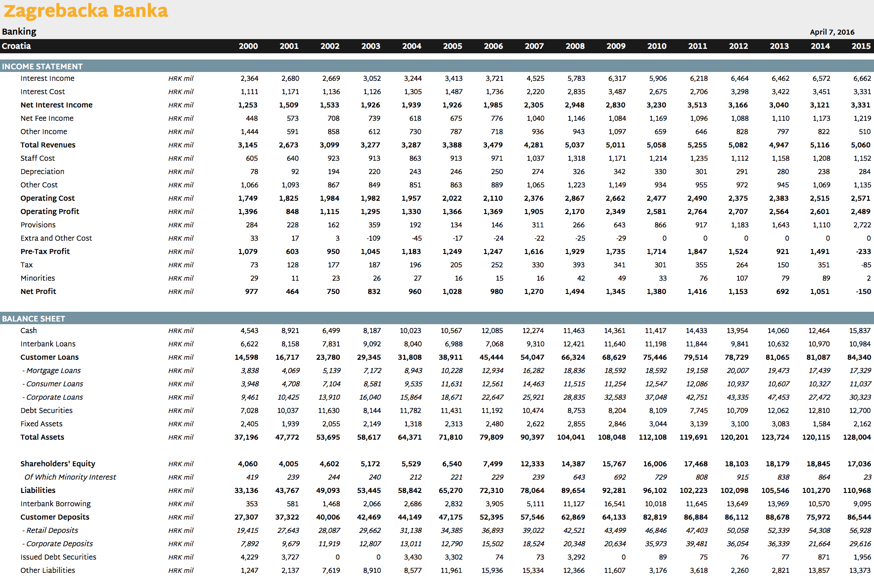Screen dimensions: 874x580
Task: Select the Customer Deposits row label
Action: click(x=55, y=517)
